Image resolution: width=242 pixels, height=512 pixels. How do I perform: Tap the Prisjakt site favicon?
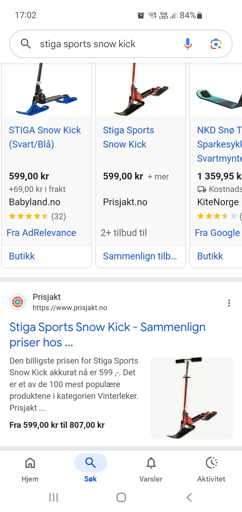click(17, 302)
